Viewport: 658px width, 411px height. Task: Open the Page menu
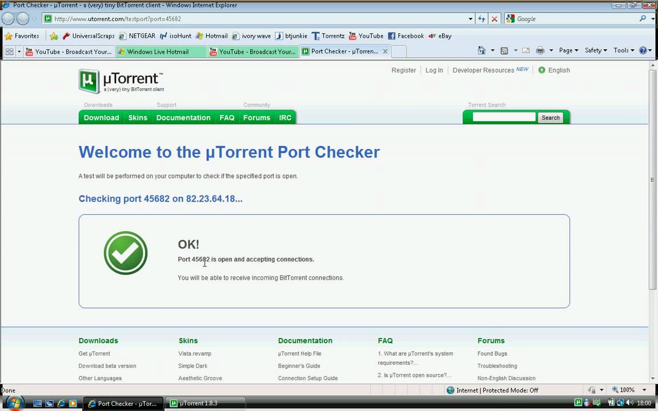[568, 50]
